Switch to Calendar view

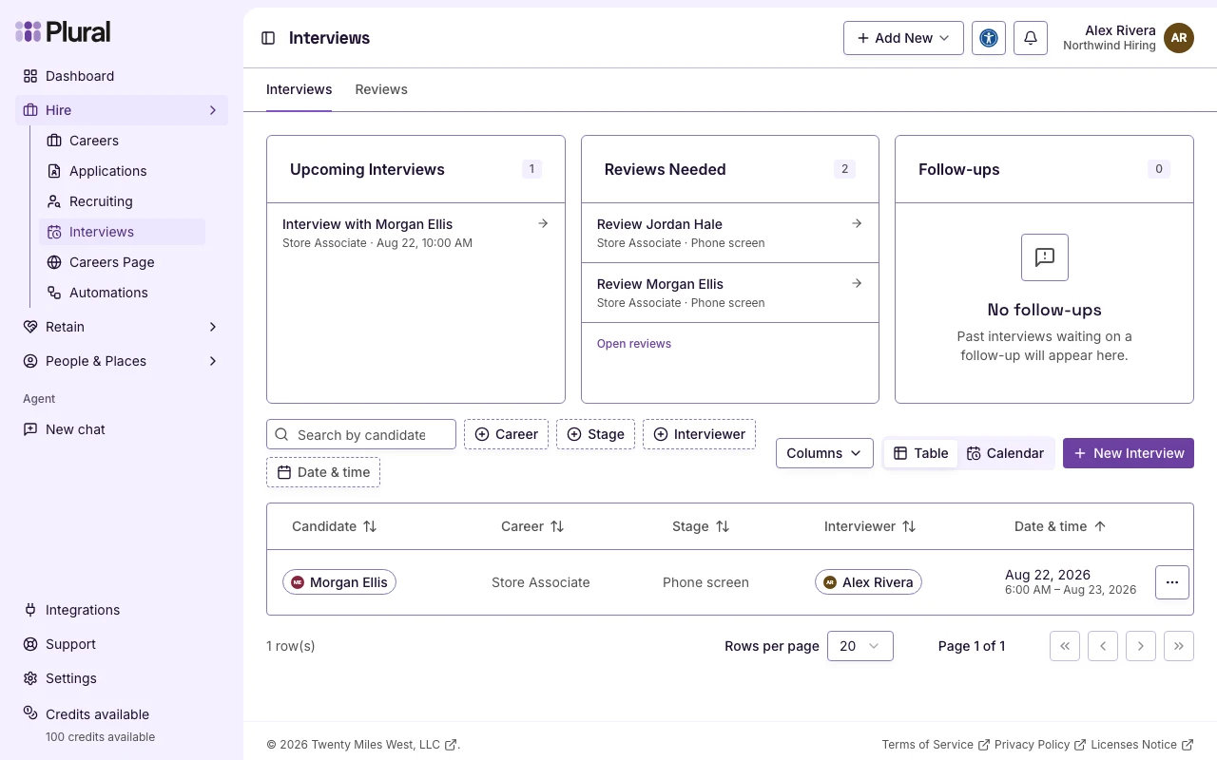pyautogui.click(x=1005, y=453)
